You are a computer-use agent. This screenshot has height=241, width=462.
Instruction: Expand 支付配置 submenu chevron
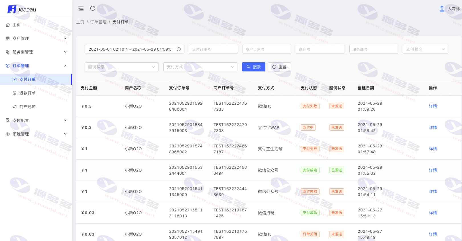[65, 120]
